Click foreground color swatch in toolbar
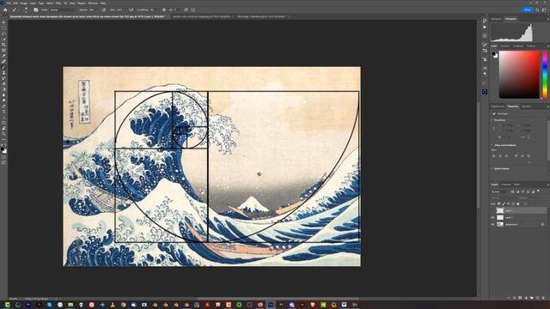Image resolution: width=550 pixels, height=309 pixels. coord(3,149)
